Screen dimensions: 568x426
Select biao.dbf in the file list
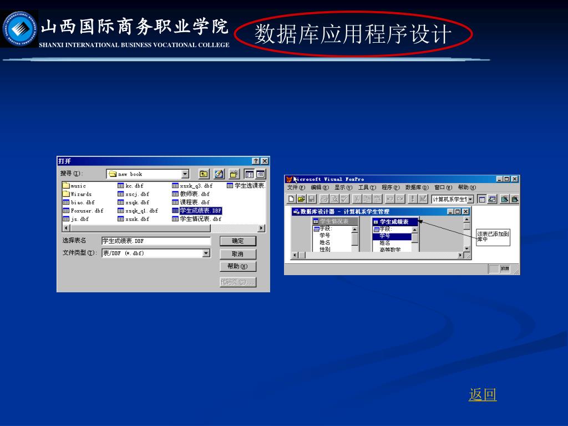pyautogui.click(x=79, y=202)
